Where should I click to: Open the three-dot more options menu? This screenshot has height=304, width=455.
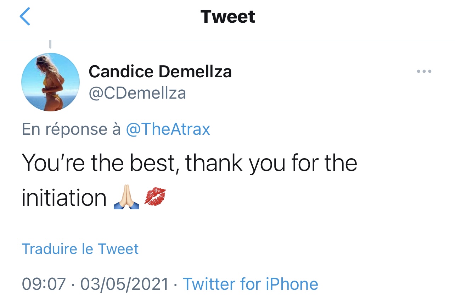point(424,71)
